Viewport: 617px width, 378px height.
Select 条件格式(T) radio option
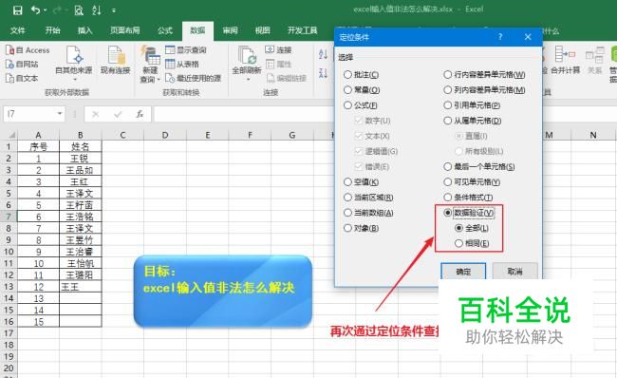pyautogui.click(x=468, y=198)
